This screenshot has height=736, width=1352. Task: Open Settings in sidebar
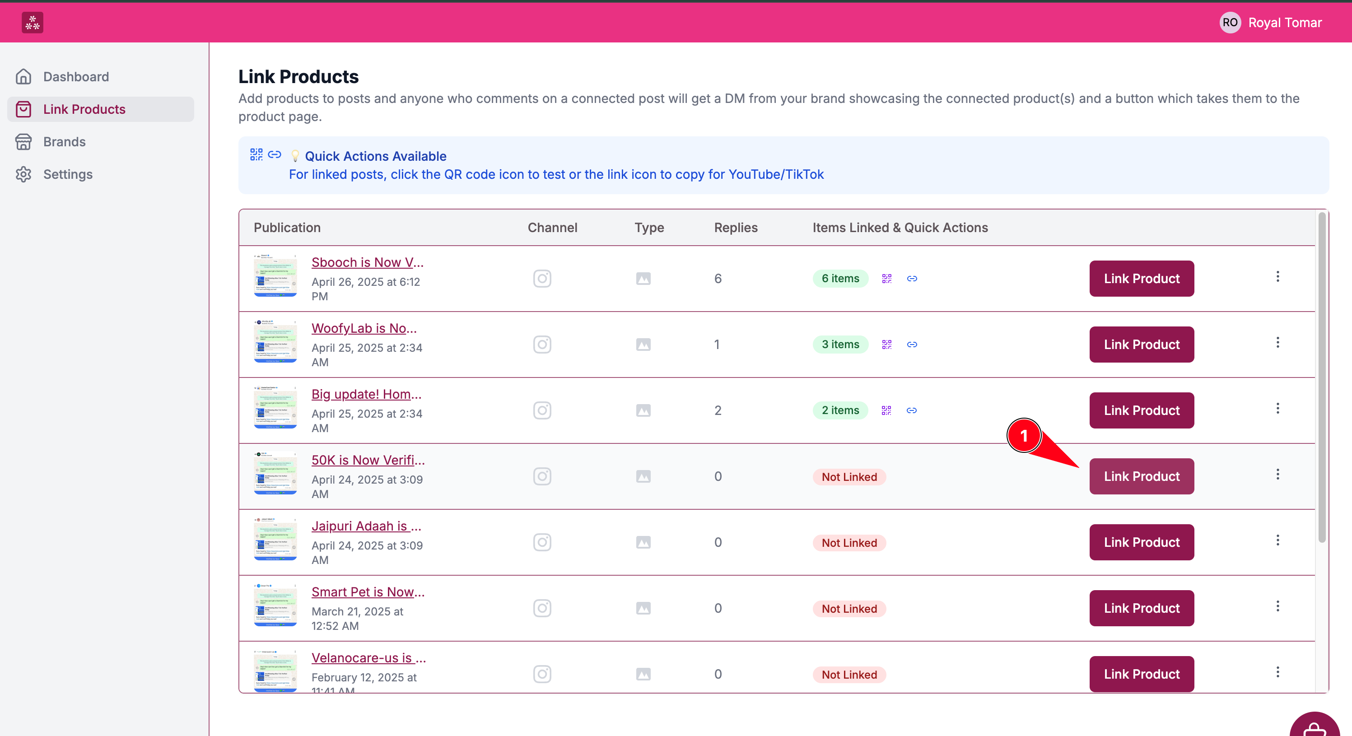coord(68,174)
